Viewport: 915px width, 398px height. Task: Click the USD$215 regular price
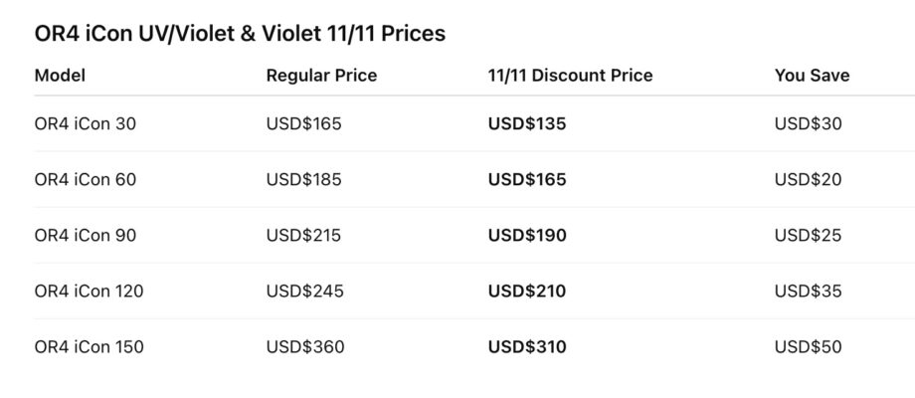click(303, 236)
